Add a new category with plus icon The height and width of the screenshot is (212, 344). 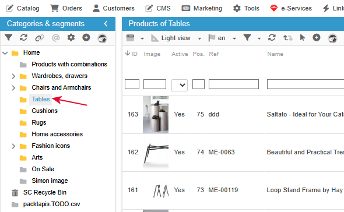86,38
